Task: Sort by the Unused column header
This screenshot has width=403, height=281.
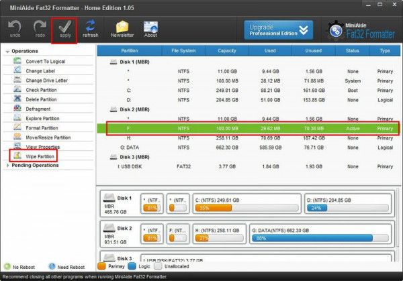Action: (x=313, y=50)
